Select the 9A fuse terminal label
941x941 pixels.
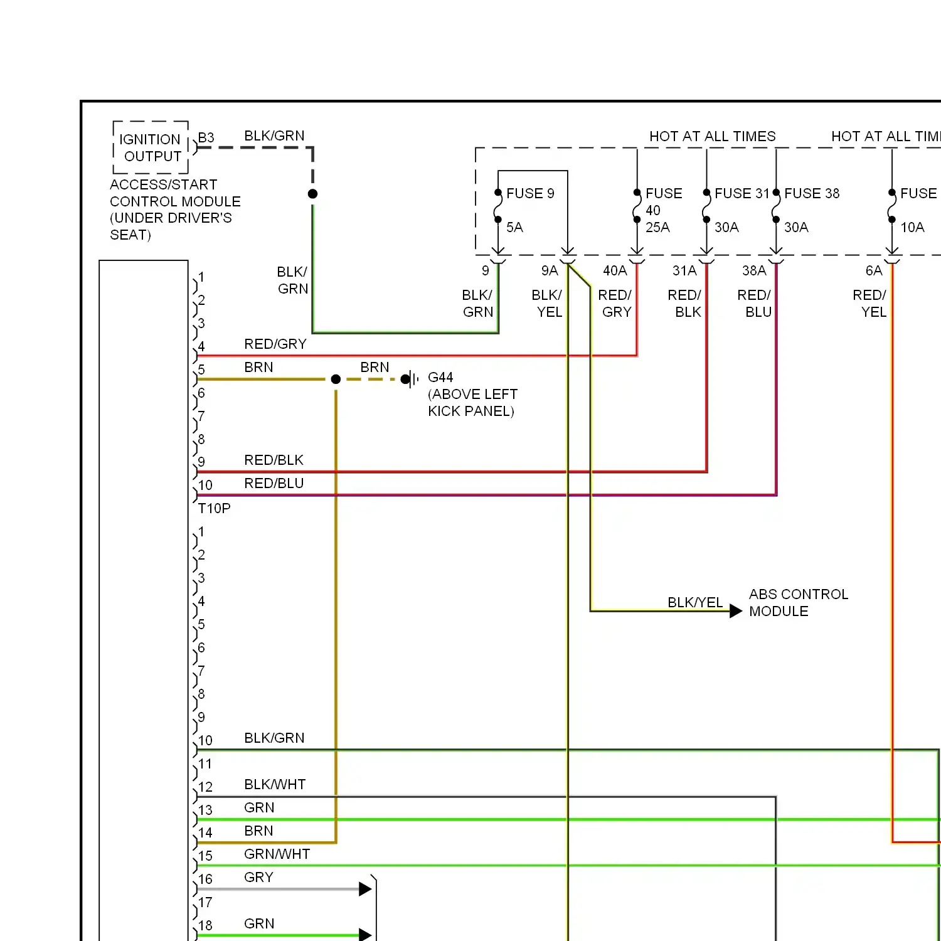pos(550,270)
